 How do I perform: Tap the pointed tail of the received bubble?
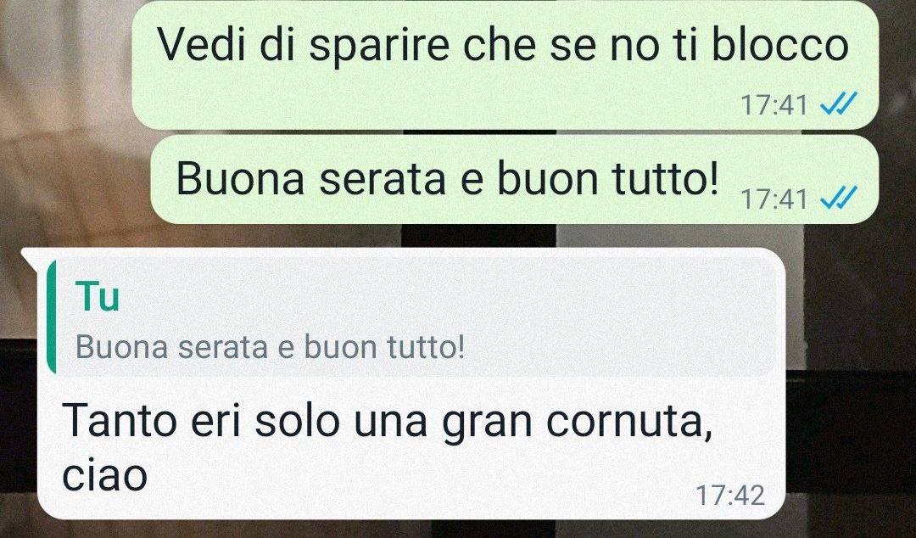pos(31,255)
